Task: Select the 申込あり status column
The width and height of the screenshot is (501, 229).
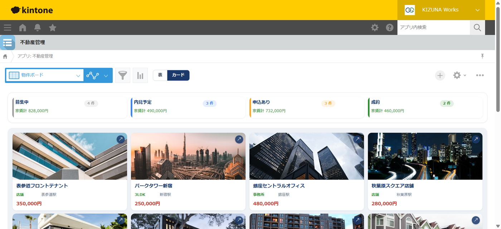Action: (x=307, y=107)
